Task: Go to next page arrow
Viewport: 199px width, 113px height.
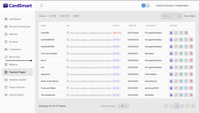Action: pyautogui.click(x=188, y=106)
